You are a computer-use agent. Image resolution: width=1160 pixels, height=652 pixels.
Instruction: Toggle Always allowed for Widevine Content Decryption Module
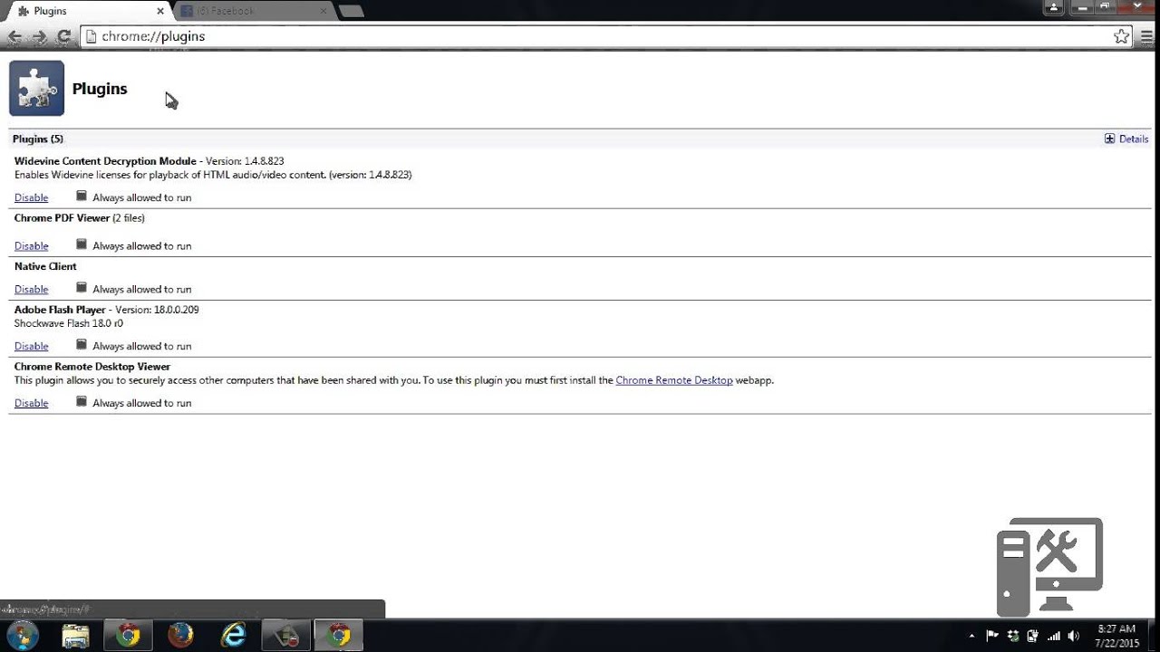[81, 196]
